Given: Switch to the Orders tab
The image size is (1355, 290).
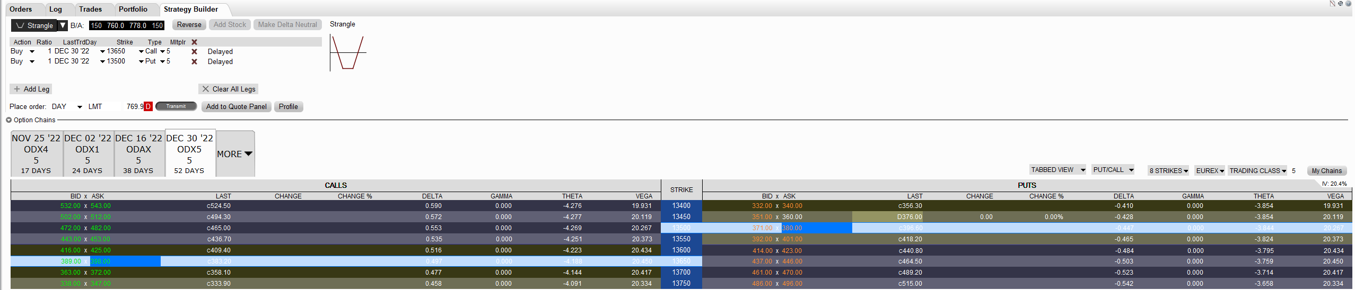Looking at the screenshot, I should click(21, 9).
